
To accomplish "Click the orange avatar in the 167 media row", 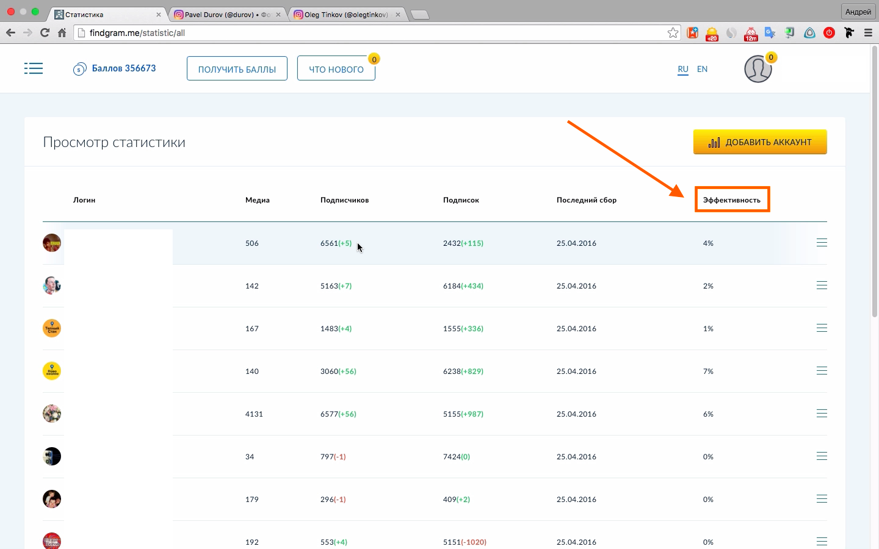I will pos(52,328).
